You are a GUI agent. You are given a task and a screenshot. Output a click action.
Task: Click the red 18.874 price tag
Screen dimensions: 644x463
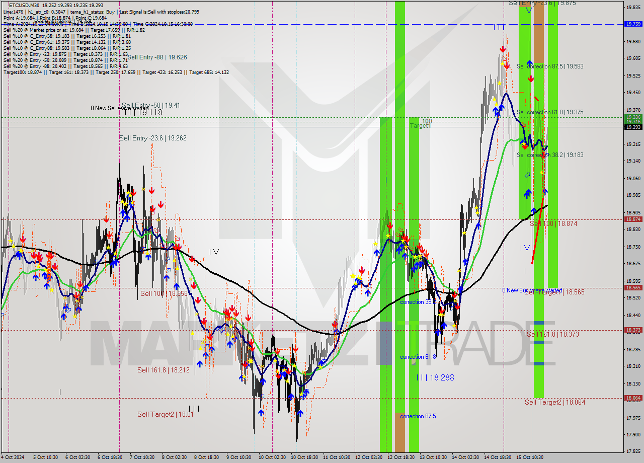coord(632,219)
